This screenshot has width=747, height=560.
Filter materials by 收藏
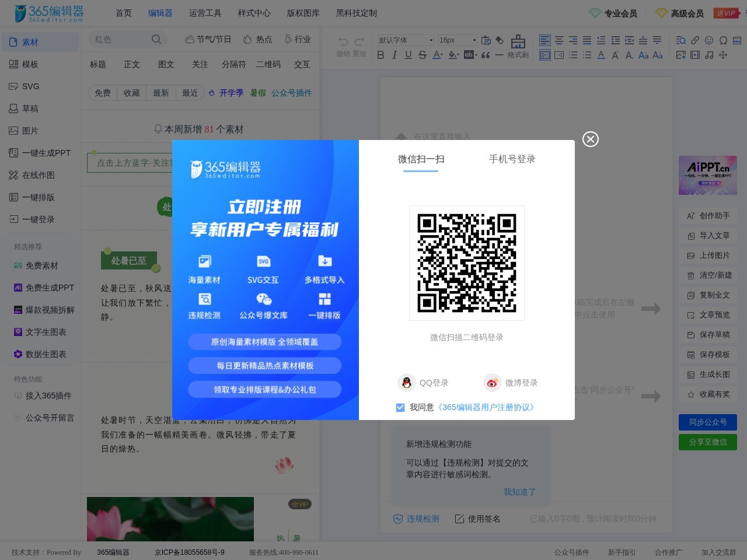132,93
